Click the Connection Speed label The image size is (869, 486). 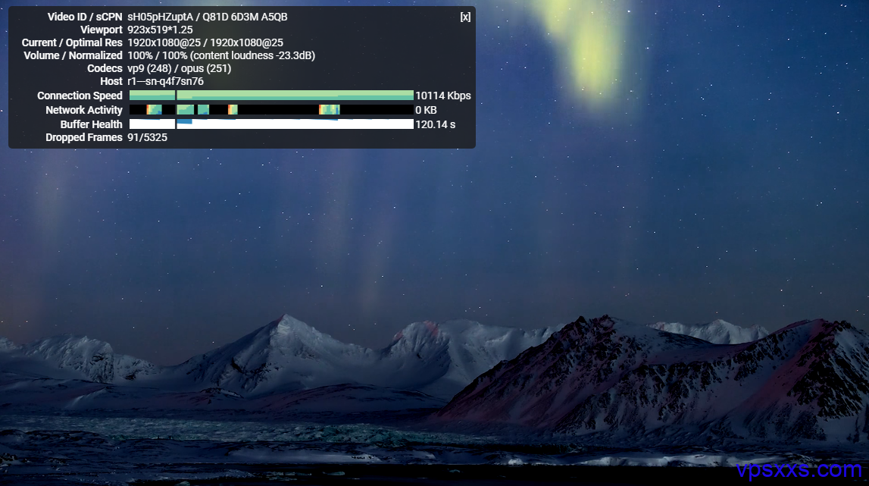80,96
